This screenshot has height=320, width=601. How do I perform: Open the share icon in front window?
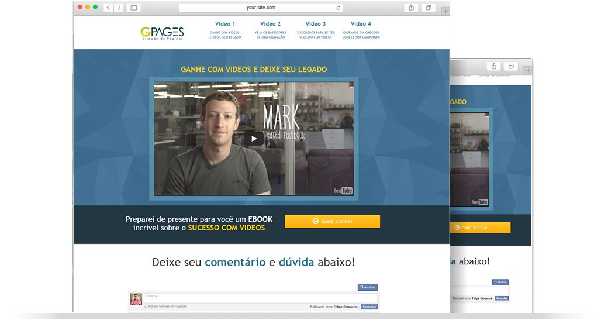pos(411,7)
